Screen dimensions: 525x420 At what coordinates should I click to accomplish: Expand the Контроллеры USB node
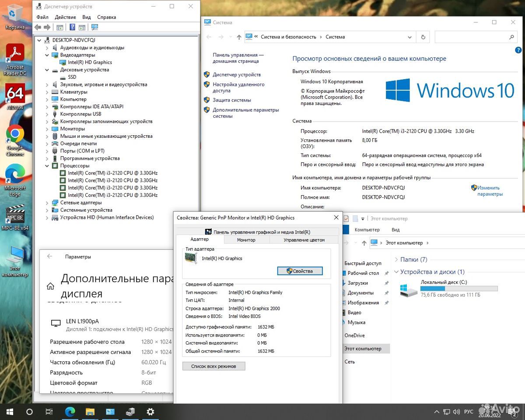(47, 114)
